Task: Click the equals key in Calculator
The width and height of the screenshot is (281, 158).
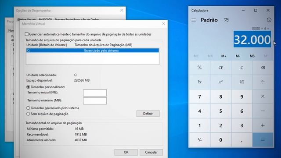Action: [x=263, y=140]
